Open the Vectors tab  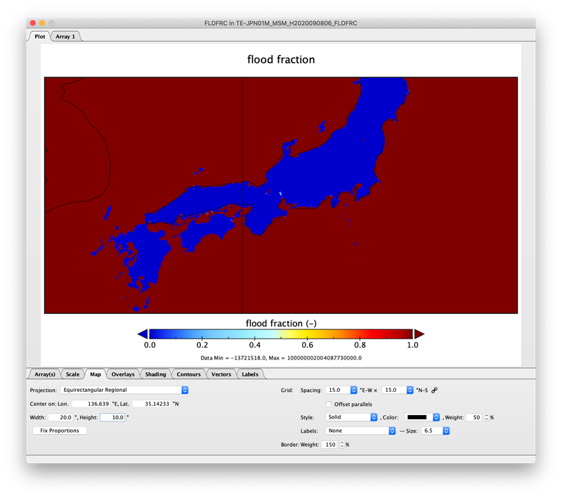pyautogui.click(x=221, y=374)
